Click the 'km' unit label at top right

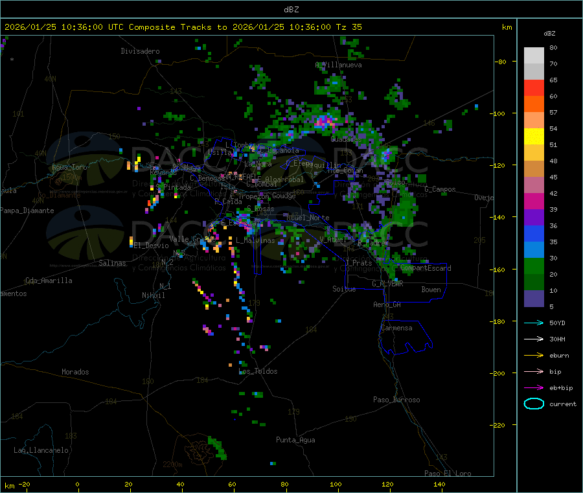507,27
